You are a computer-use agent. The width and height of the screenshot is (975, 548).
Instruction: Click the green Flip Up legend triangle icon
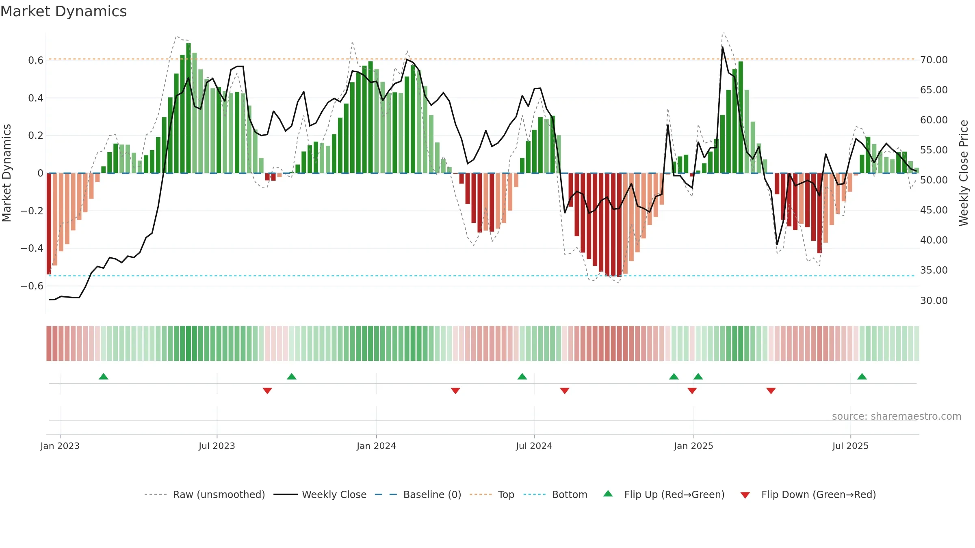[x=608, y=494]
